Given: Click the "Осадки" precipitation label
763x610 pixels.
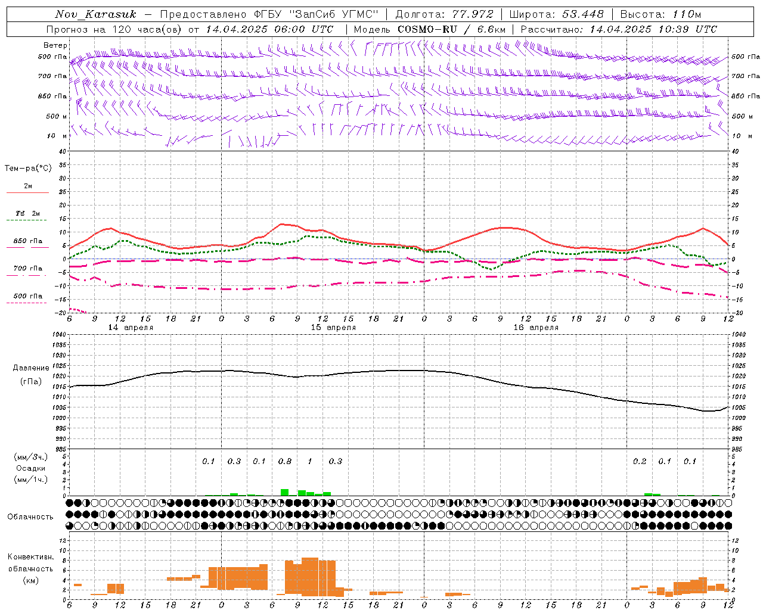Looking at the screenshot, I should point(31,468).
